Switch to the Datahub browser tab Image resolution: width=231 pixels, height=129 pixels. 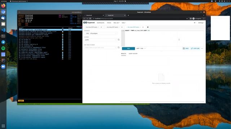click(93, 15)
